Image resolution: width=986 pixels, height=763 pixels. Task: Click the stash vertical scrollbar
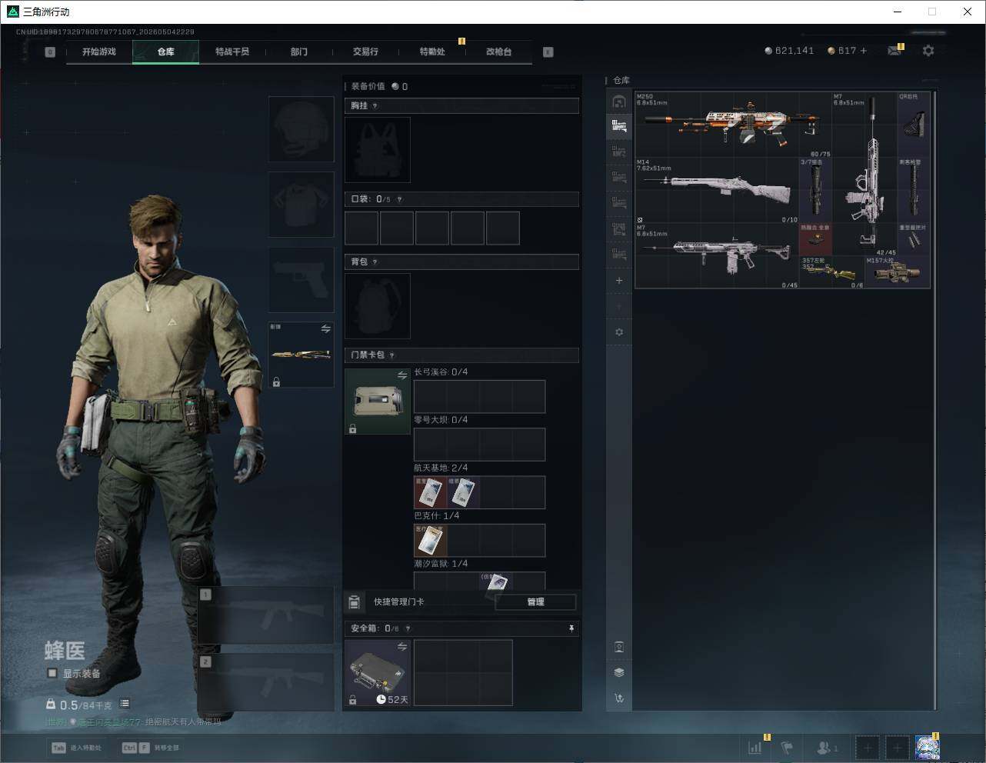point(935,400)
